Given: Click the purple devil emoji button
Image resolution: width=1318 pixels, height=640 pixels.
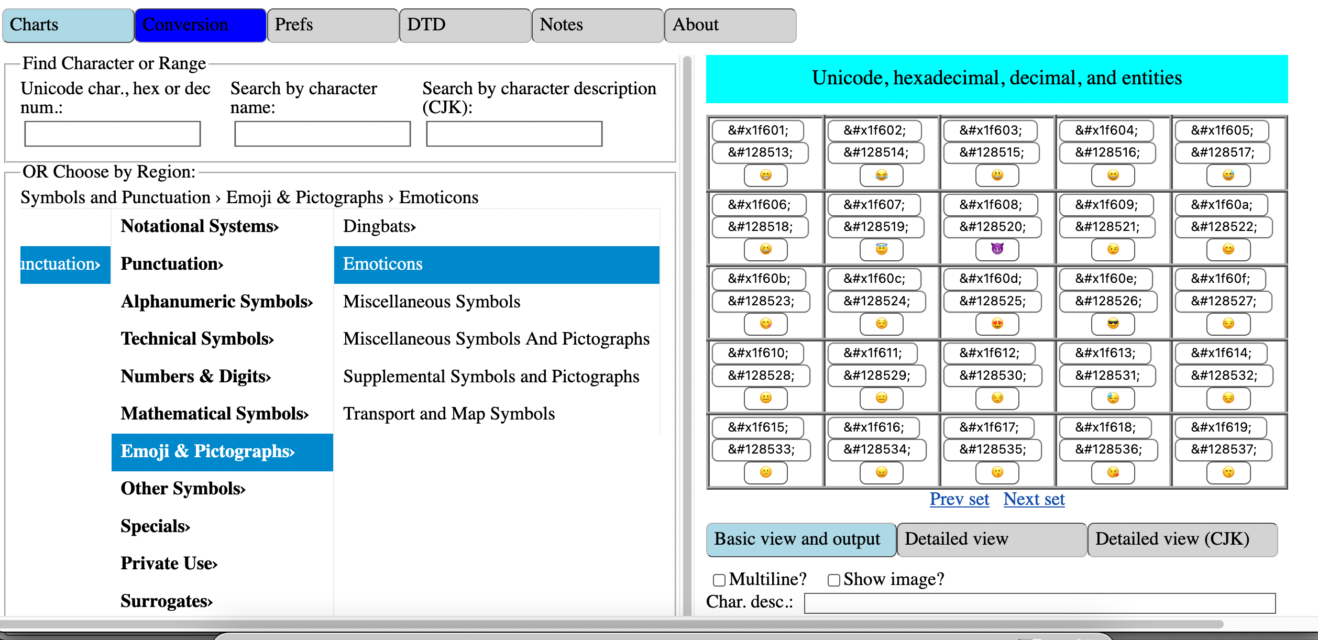Looking at the screenshot, I should point(997,249).
